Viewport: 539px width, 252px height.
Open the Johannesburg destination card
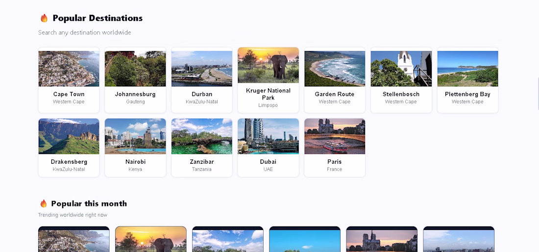[135, 80]
